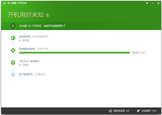
Task: Click the Kingsoft logo in the title bar
Action: (4, 3)
